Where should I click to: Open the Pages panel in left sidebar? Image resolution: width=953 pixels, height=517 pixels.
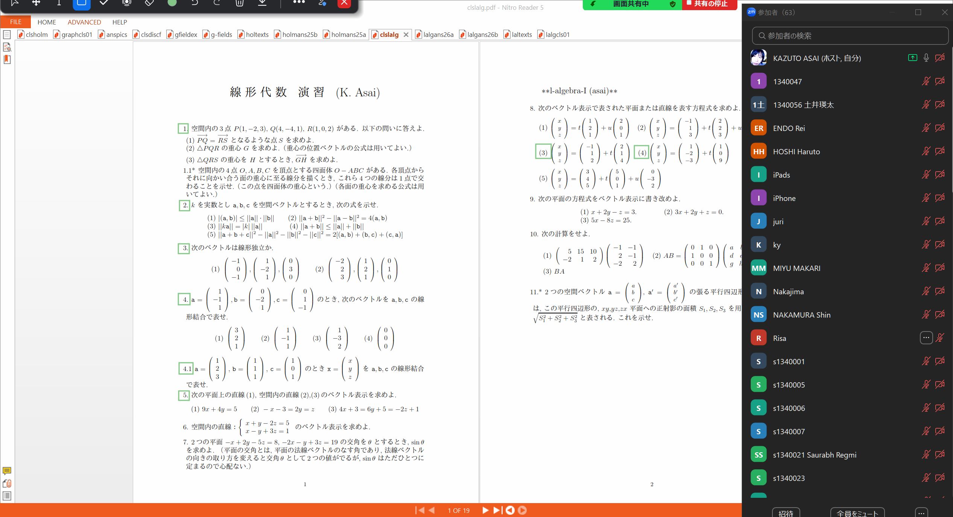(x=7, y=35)
